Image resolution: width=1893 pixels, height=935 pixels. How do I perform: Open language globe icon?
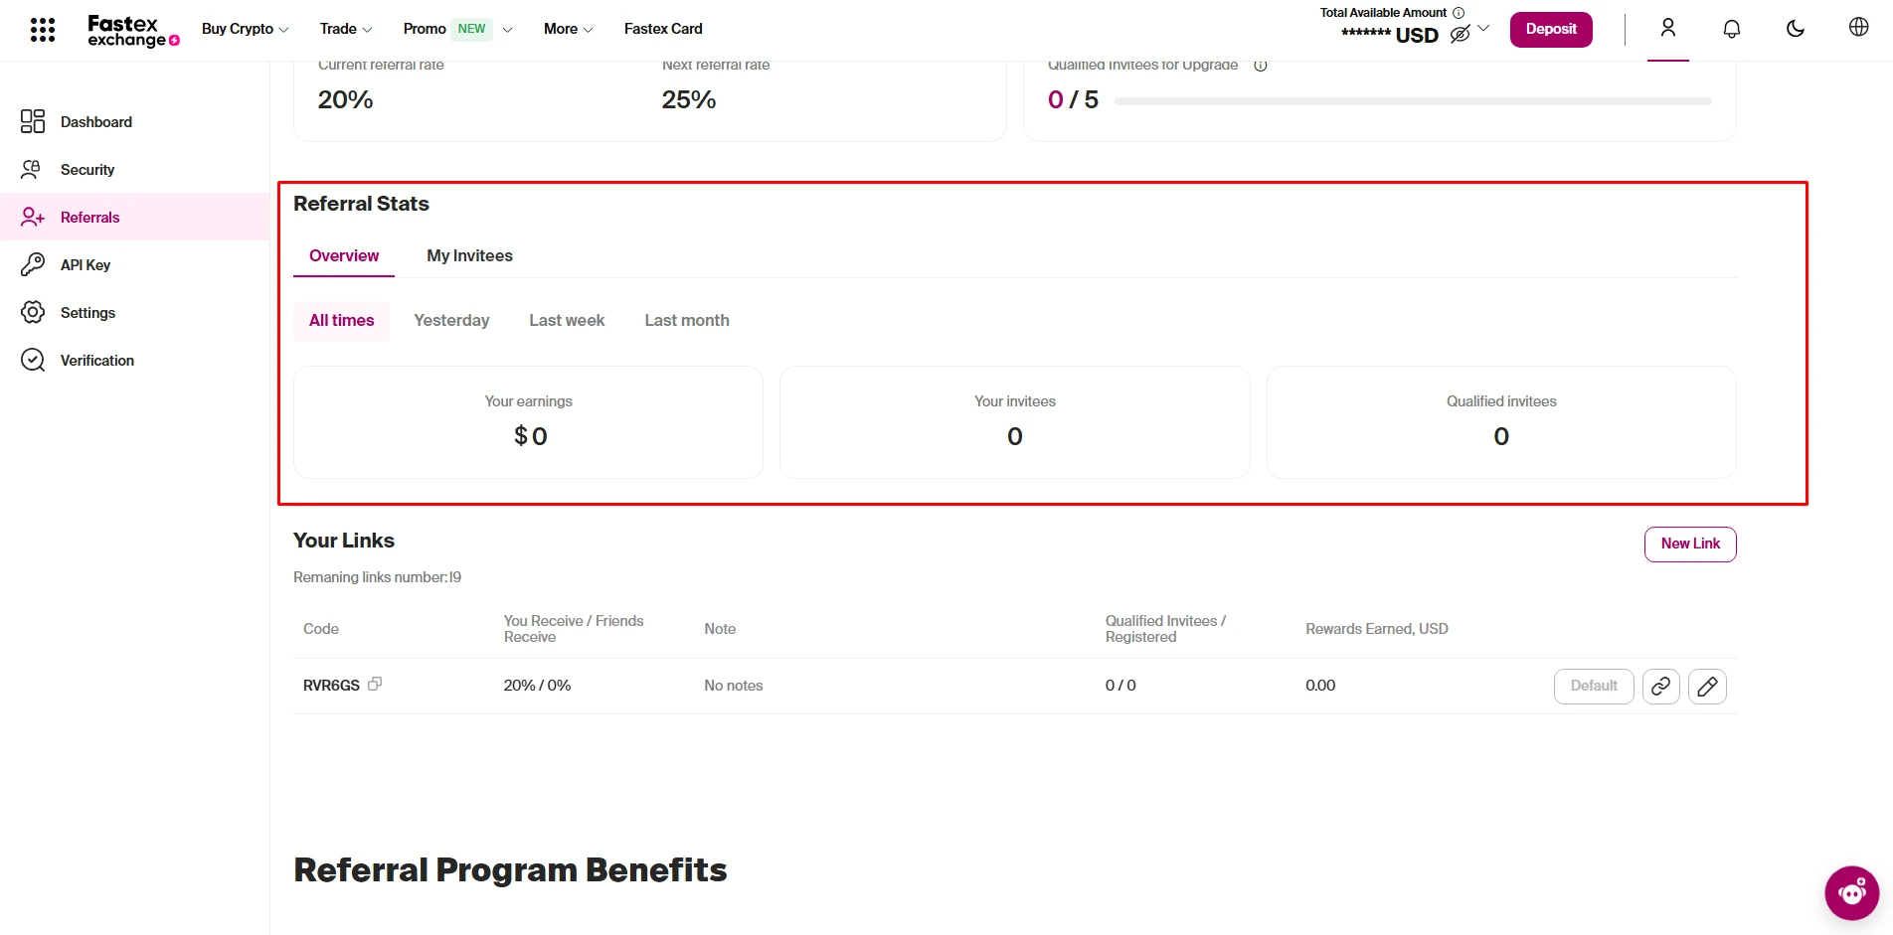1859,28
